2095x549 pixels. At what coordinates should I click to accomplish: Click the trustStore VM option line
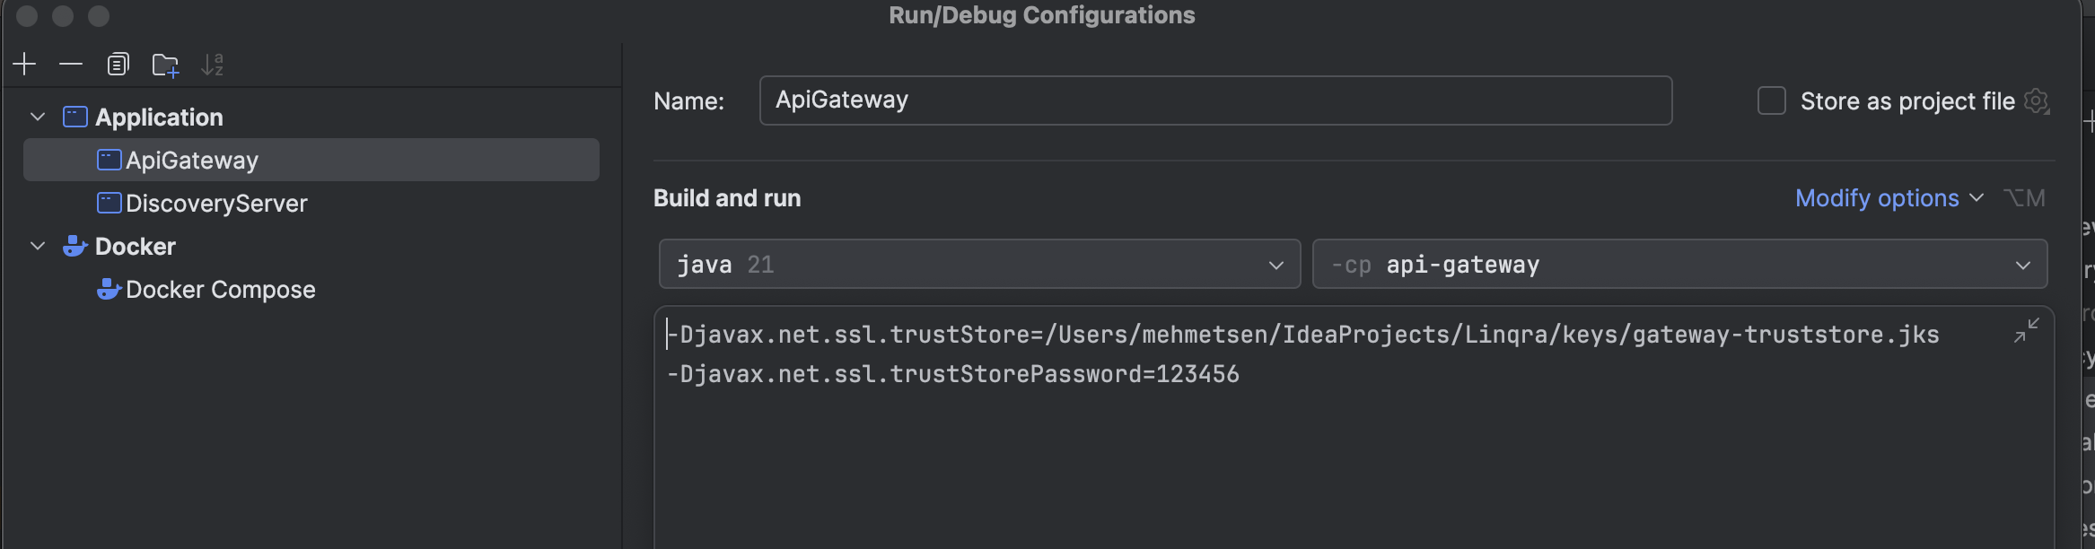point(1302,335)
